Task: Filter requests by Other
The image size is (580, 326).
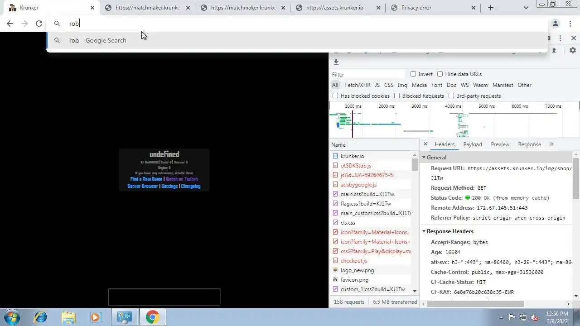Action: click(x=524, y=85)
